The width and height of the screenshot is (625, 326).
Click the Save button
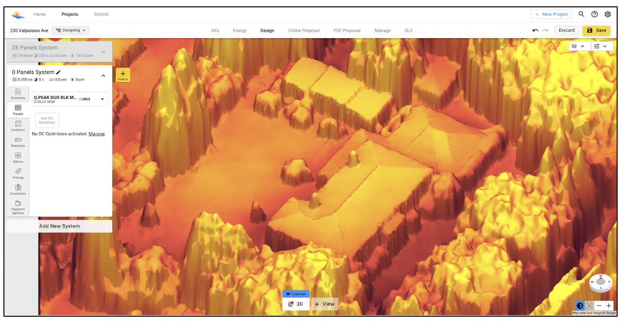597,30
